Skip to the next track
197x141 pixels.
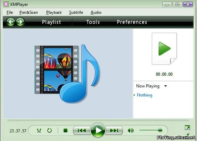pyautogui.click(x=114, y=131)
